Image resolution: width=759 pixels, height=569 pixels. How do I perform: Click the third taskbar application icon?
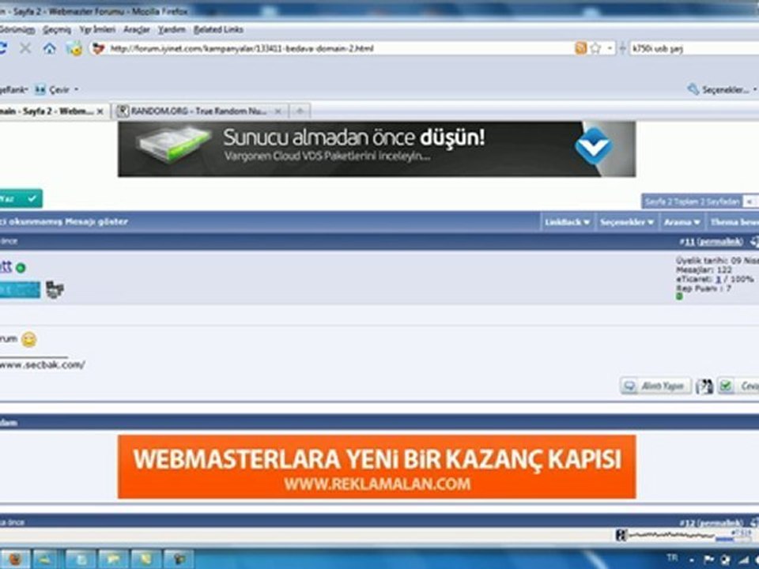[x=80, y=559]
